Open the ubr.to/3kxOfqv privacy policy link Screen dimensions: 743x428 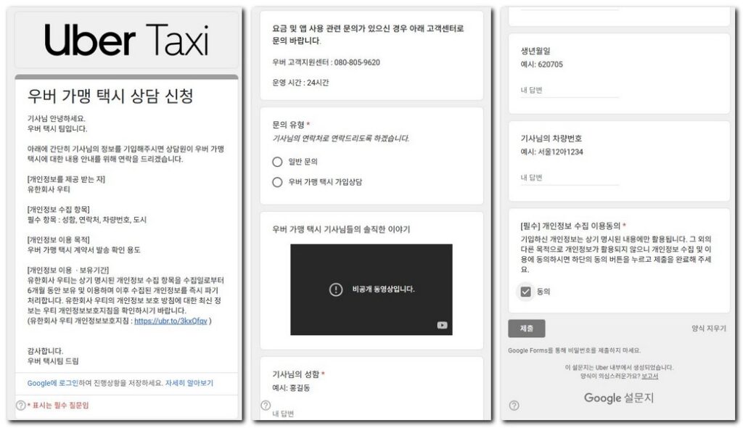171,321
